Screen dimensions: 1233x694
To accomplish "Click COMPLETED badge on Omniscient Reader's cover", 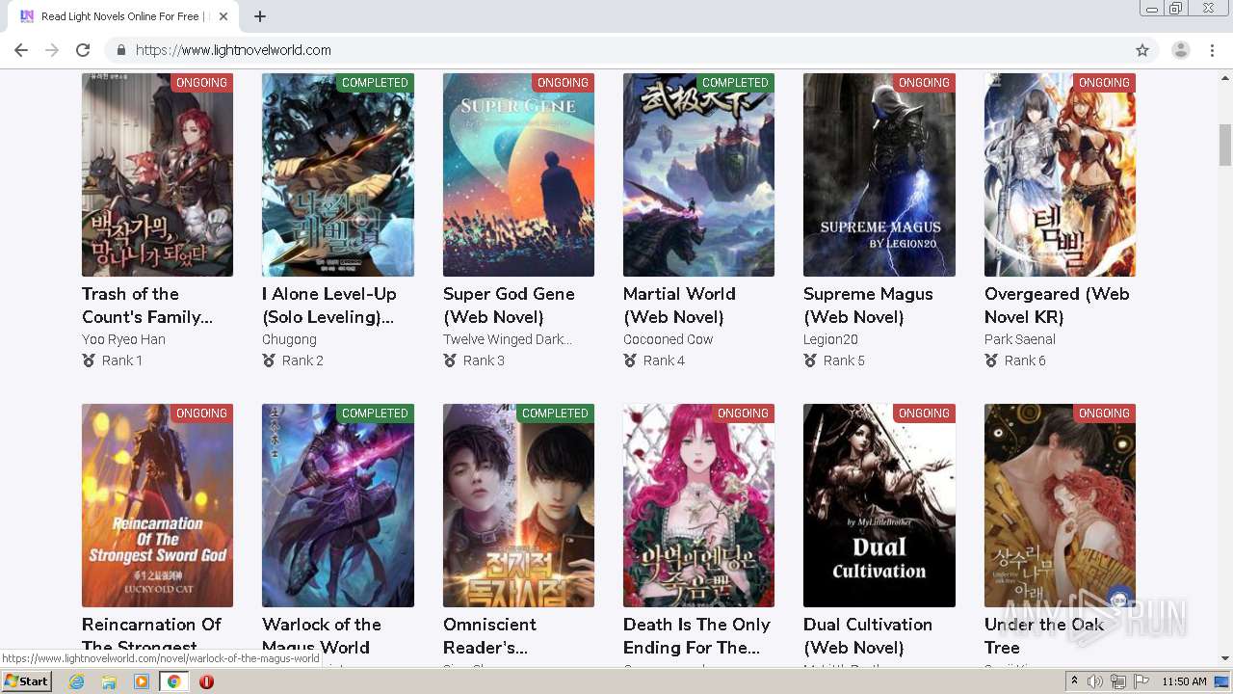I will (555, 414).
